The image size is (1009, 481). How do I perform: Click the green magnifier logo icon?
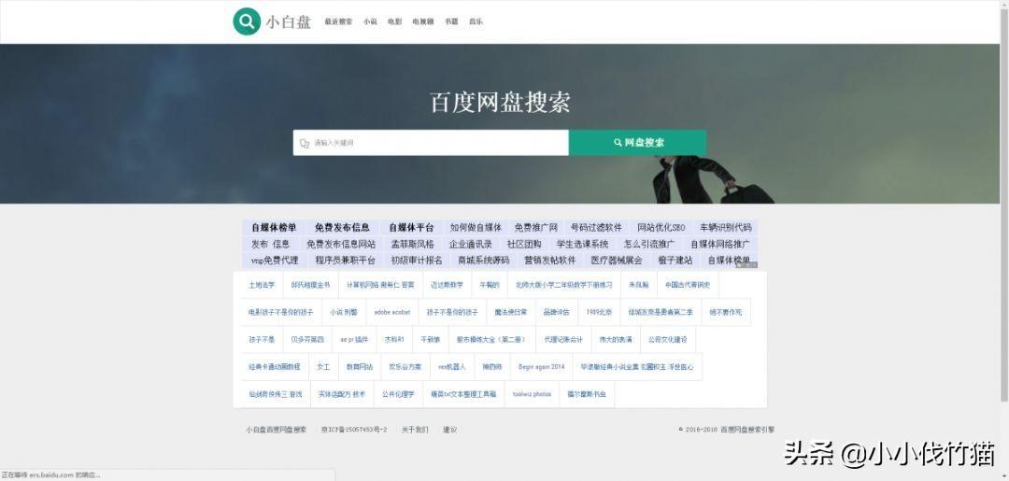[x=247, y=21]
